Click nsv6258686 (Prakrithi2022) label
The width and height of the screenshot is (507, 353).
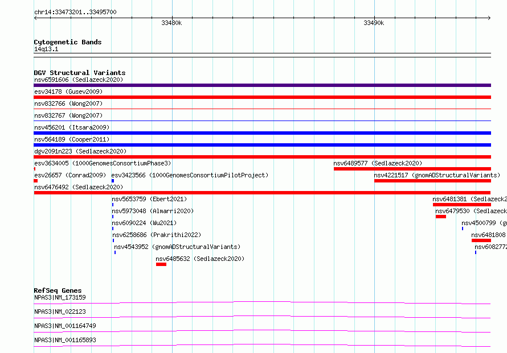pos(157,235)
